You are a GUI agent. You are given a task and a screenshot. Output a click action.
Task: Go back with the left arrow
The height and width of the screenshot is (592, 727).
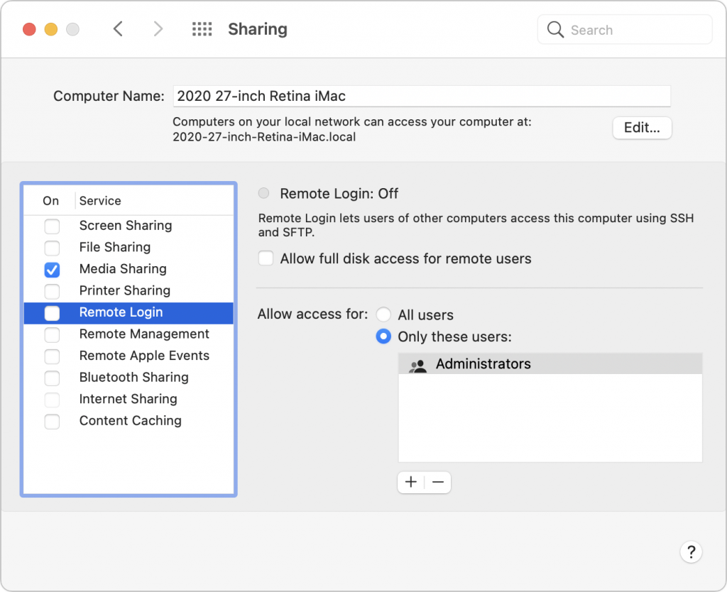pyautogui.click(x=119, y=29)
